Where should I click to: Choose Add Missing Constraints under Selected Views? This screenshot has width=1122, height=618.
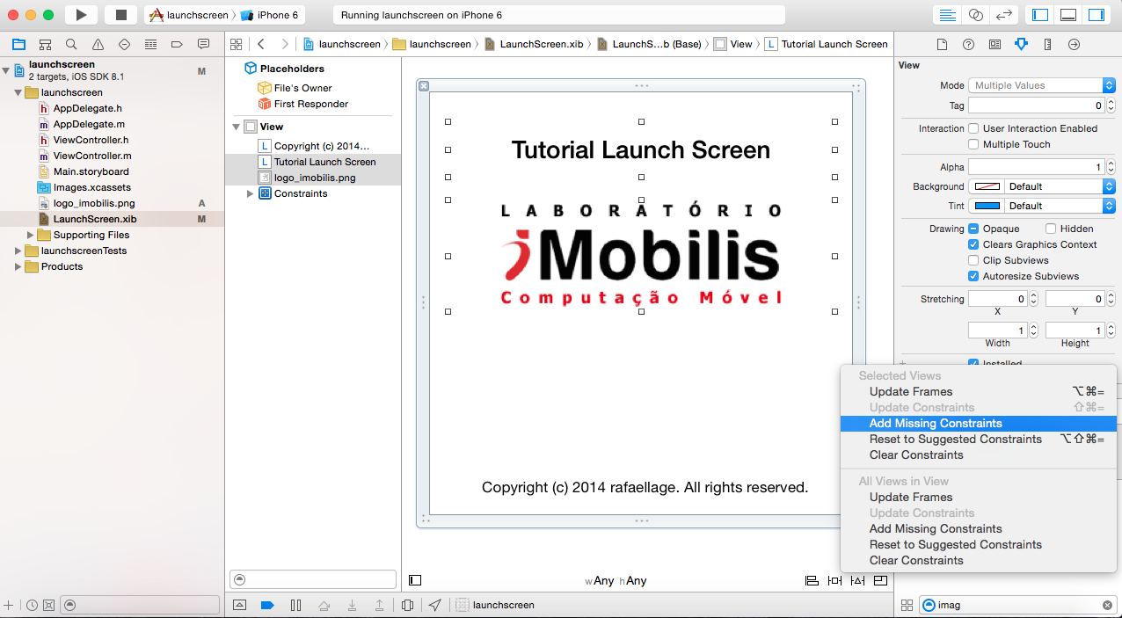979,423
